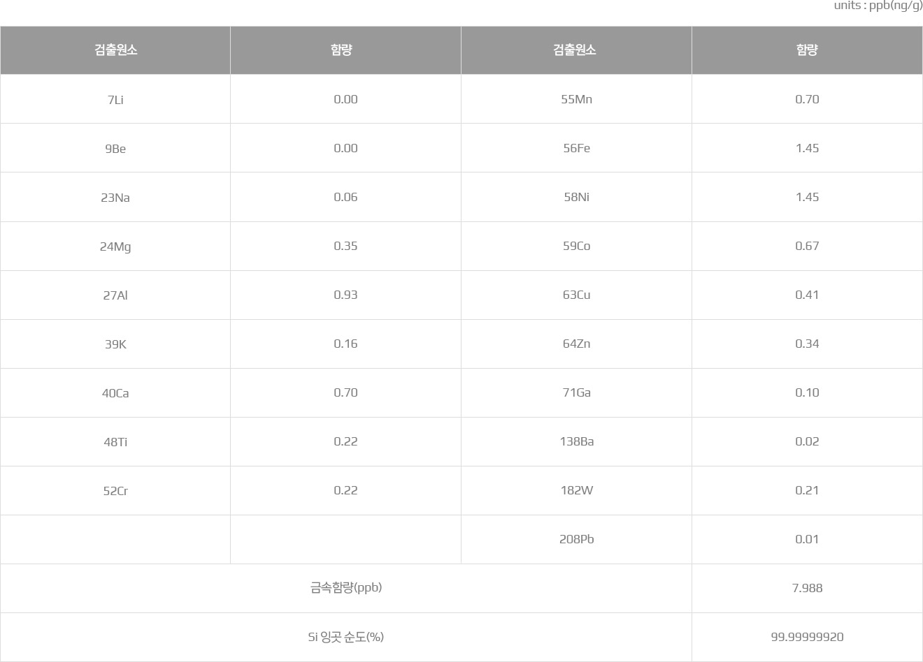Screen dimensions: 923x662
Task: Select the 23Na row label
Action: click(115, 198)
